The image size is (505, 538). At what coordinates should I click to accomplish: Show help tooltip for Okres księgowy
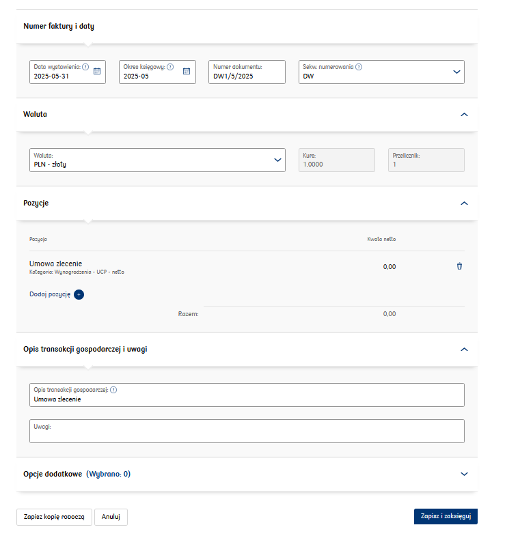coord(170,67)
